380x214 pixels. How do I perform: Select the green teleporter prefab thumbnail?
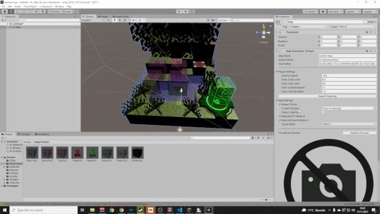tap(93, 153)
